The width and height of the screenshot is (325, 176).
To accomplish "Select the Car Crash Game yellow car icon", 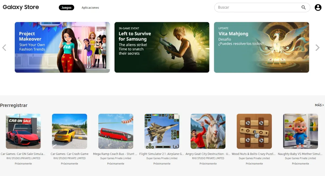I will 70,131.
